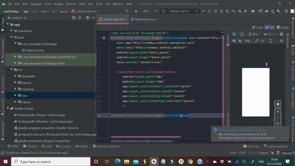Expand the manifests folder
The width and height of the screenshot is (295, 166).
[x=12, y=30]
